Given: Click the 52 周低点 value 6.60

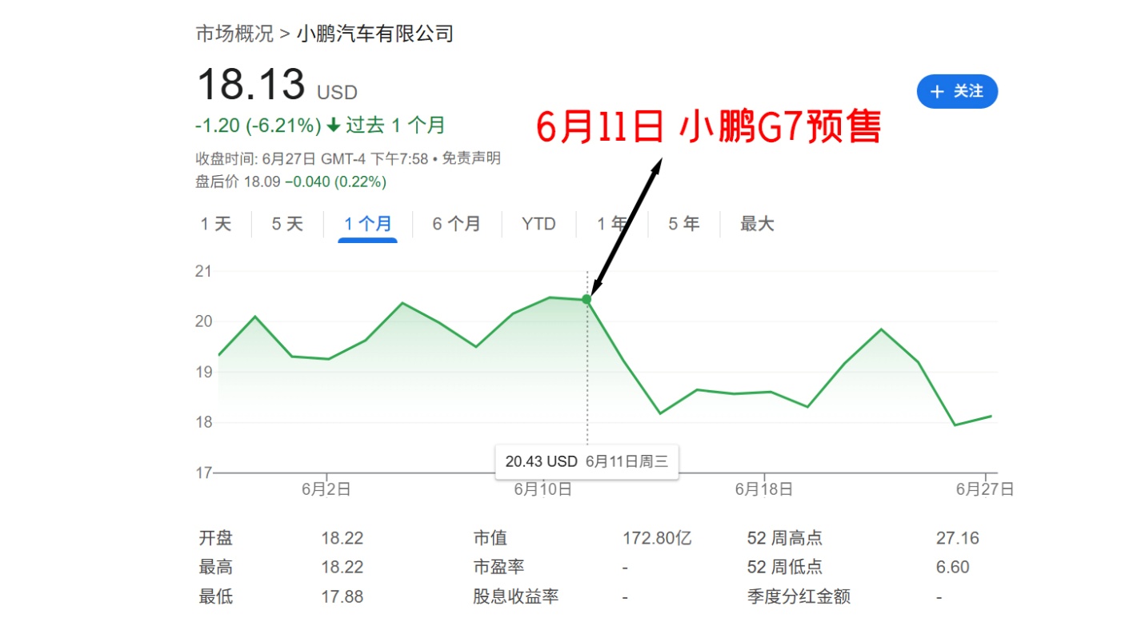Looking at the screenshot, I should click(x=953, y=568).
